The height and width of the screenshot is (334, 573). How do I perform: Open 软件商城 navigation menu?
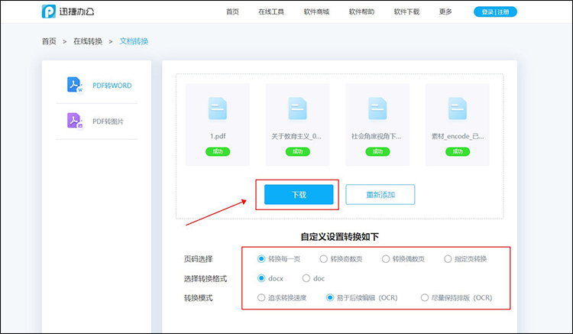[316, 11]
